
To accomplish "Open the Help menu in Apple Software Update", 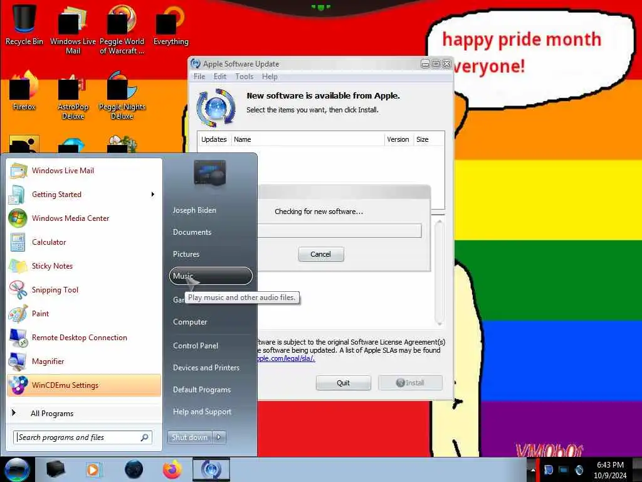I will click(x=270, y=77).
